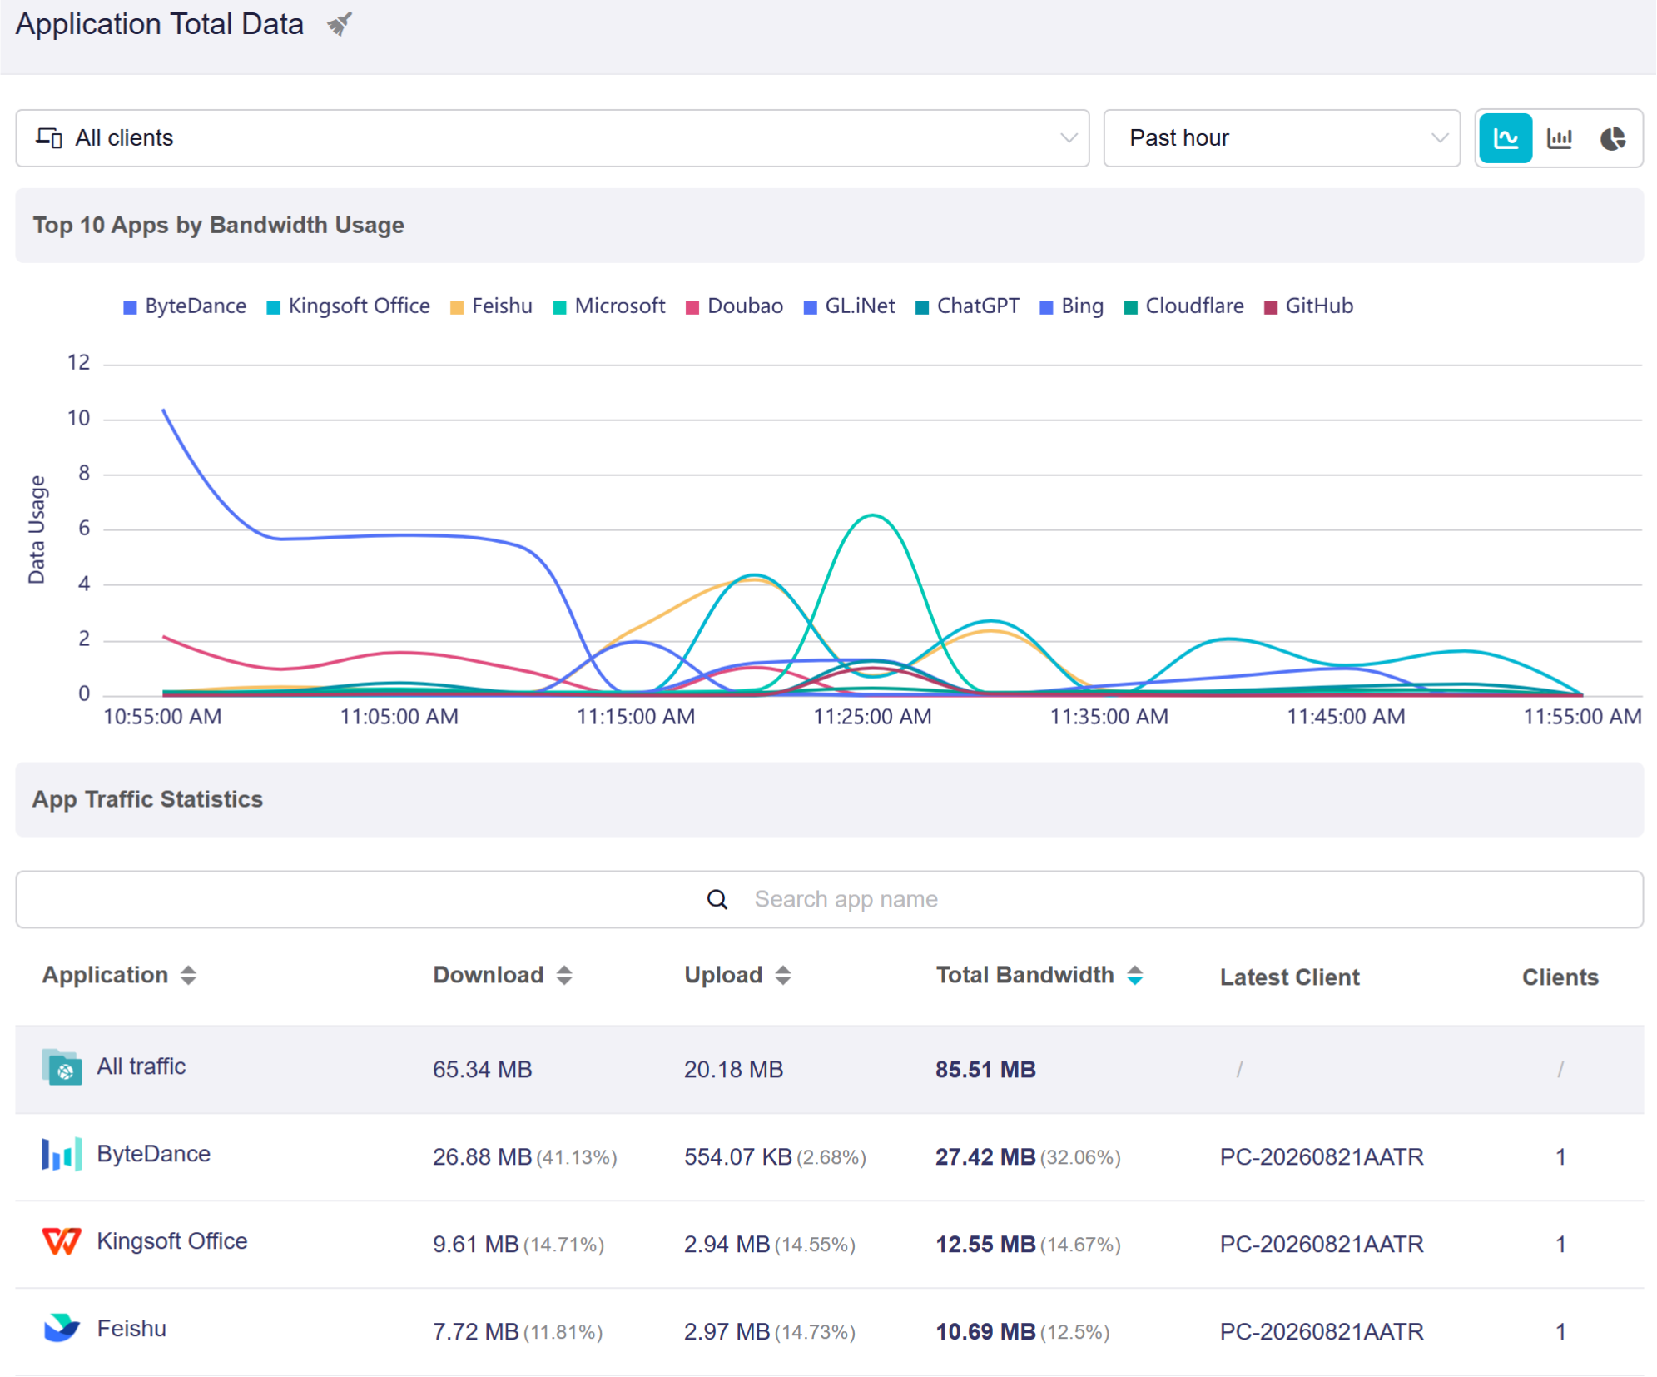1657x1377 pixels.
Task: Toggle GitHub series in the legend
Action: 1309,306
